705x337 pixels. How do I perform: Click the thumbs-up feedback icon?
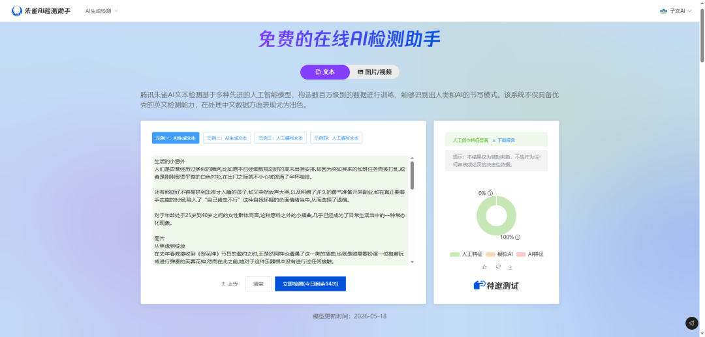coord(484,267)
